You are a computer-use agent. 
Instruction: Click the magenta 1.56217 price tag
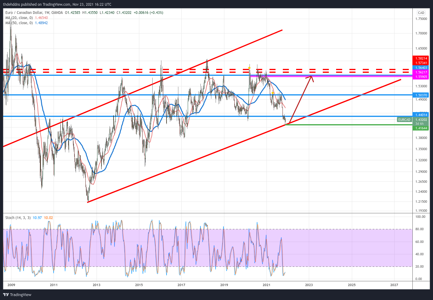coord(421,72)
